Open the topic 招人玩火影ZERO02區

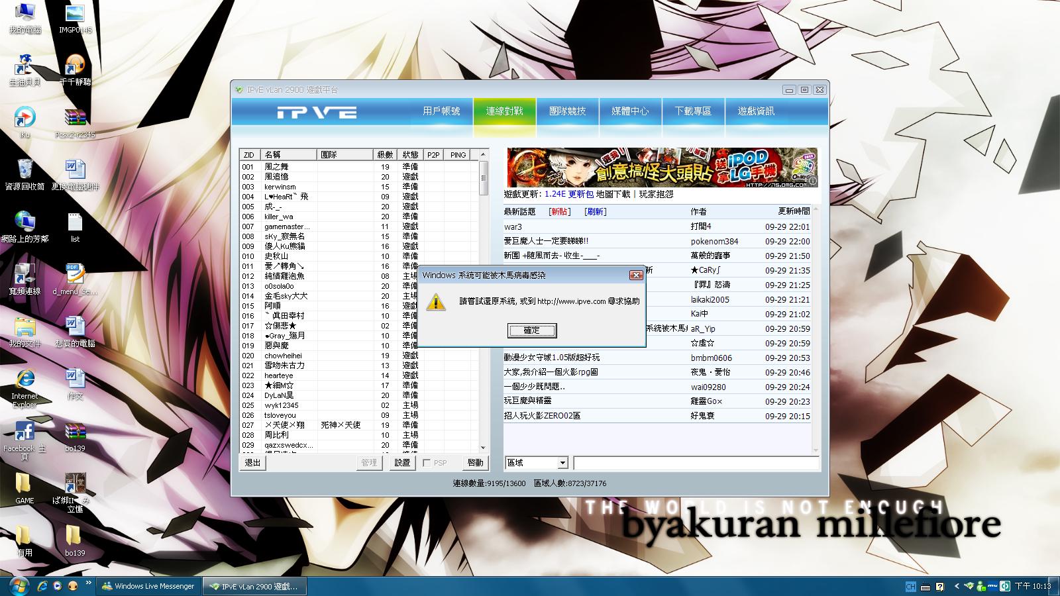click(542, 416)
